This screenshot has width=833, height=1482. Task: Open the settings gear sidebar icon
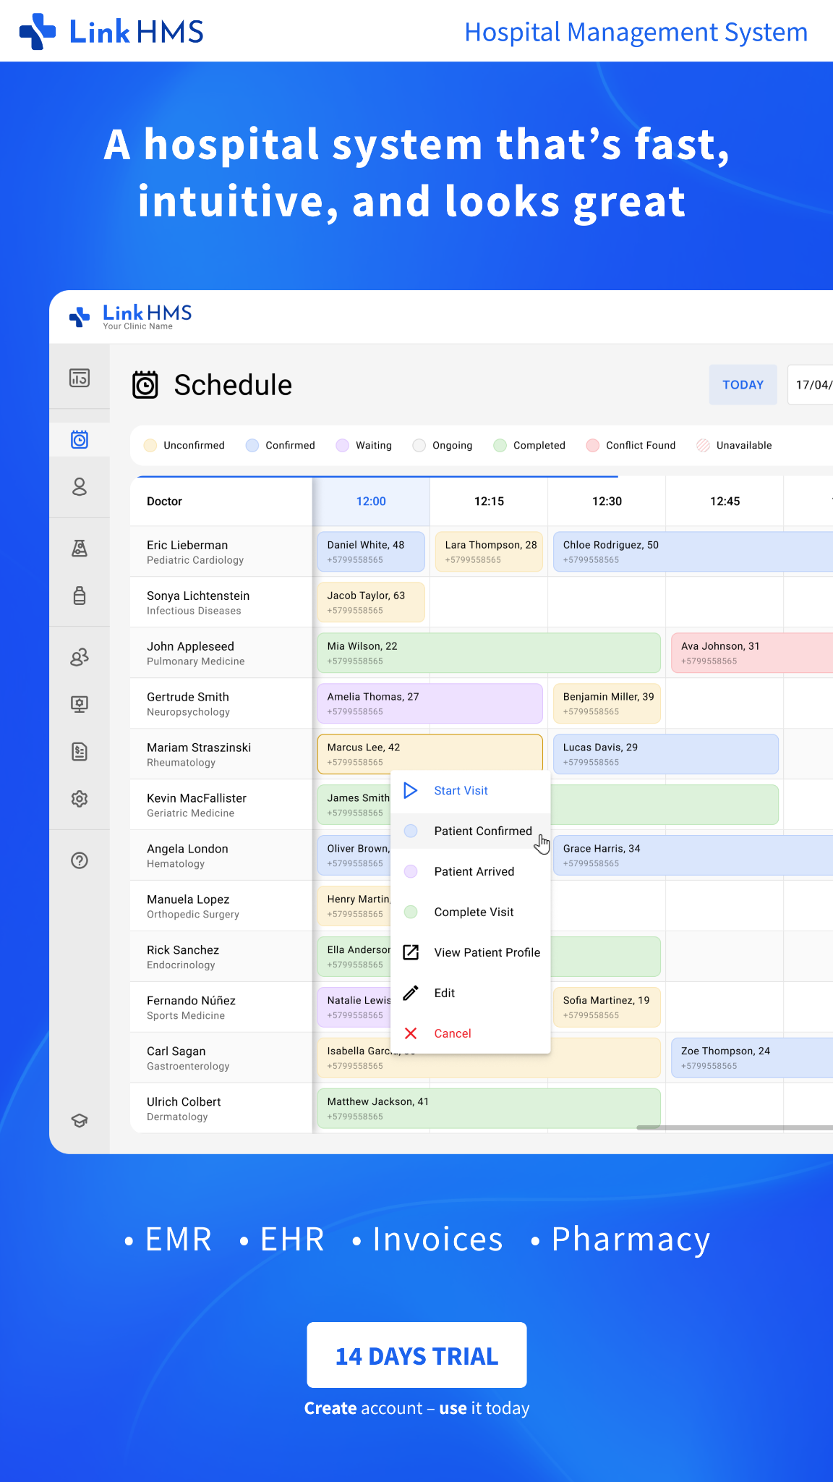point(80,799)
